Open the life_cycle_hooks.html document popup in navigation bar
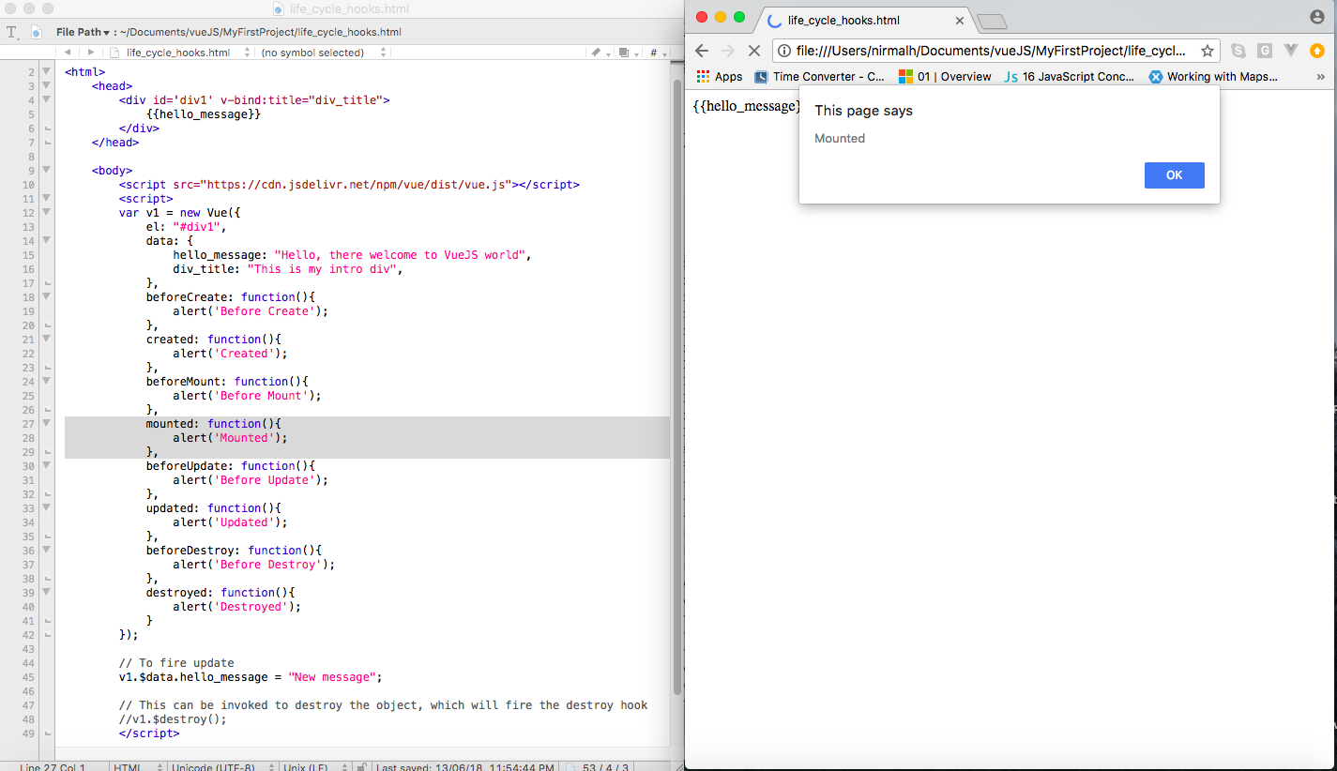The width and height of the screenshot is (1337, 771). coord(179,53)
